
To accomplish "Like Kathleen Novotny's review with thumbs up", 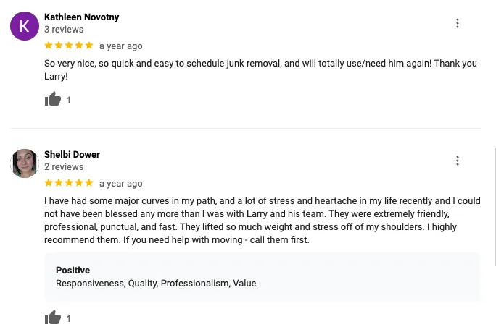I will (53, 100).
